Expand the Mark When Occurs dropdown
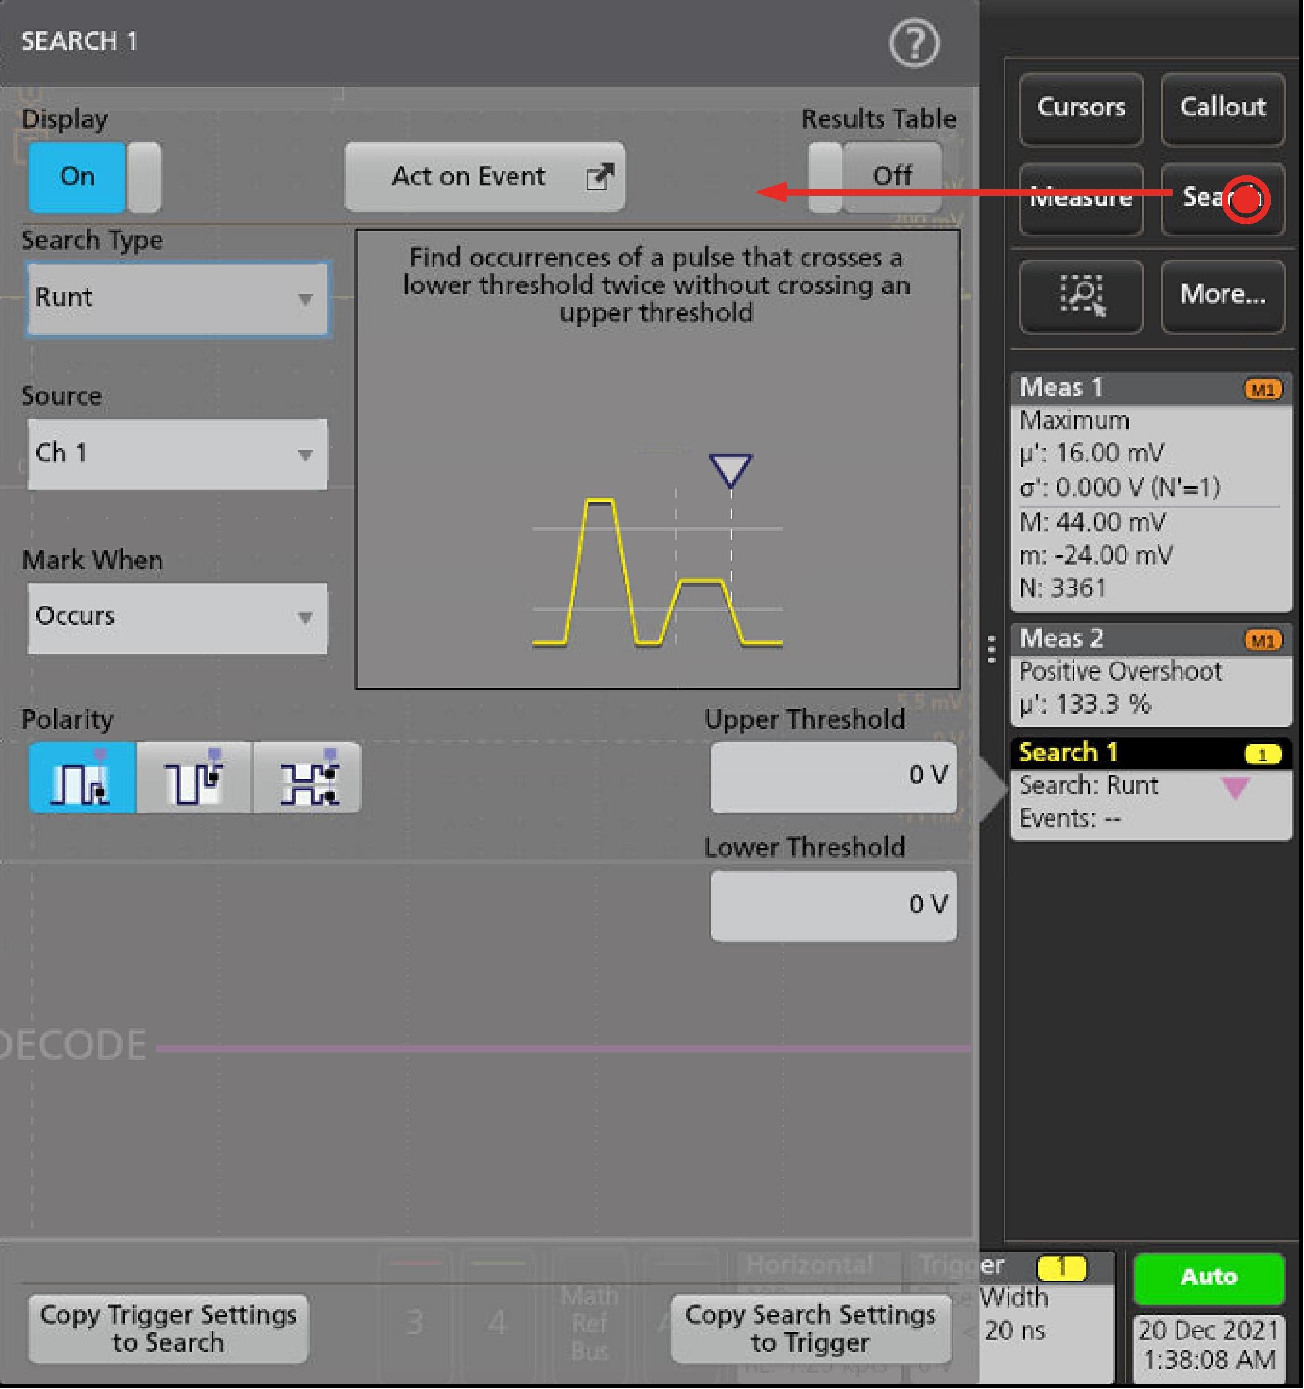Viewport: 1304px width, 1389px height. (176, 617)
